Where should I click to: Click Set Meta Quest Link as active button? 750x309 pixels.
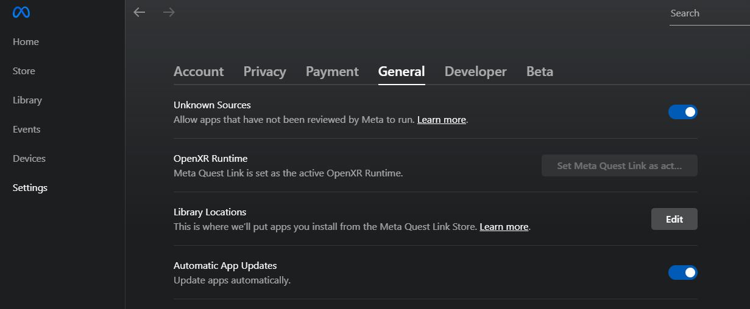[x=619, y=165]
